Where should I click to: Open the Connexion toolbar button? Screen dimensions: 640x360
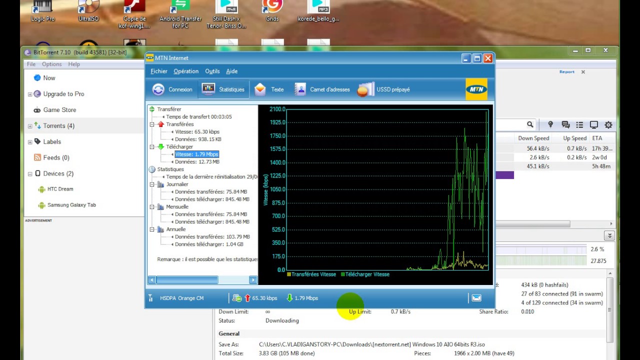pyautogui.click(x=172, y=89)
